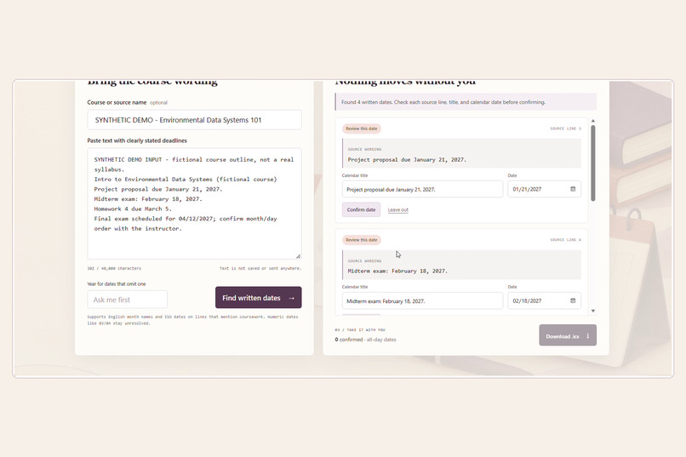Confirm date for the Project proposal entry
Viewport: 686px width, 457px height.
[x=361, y=209]
